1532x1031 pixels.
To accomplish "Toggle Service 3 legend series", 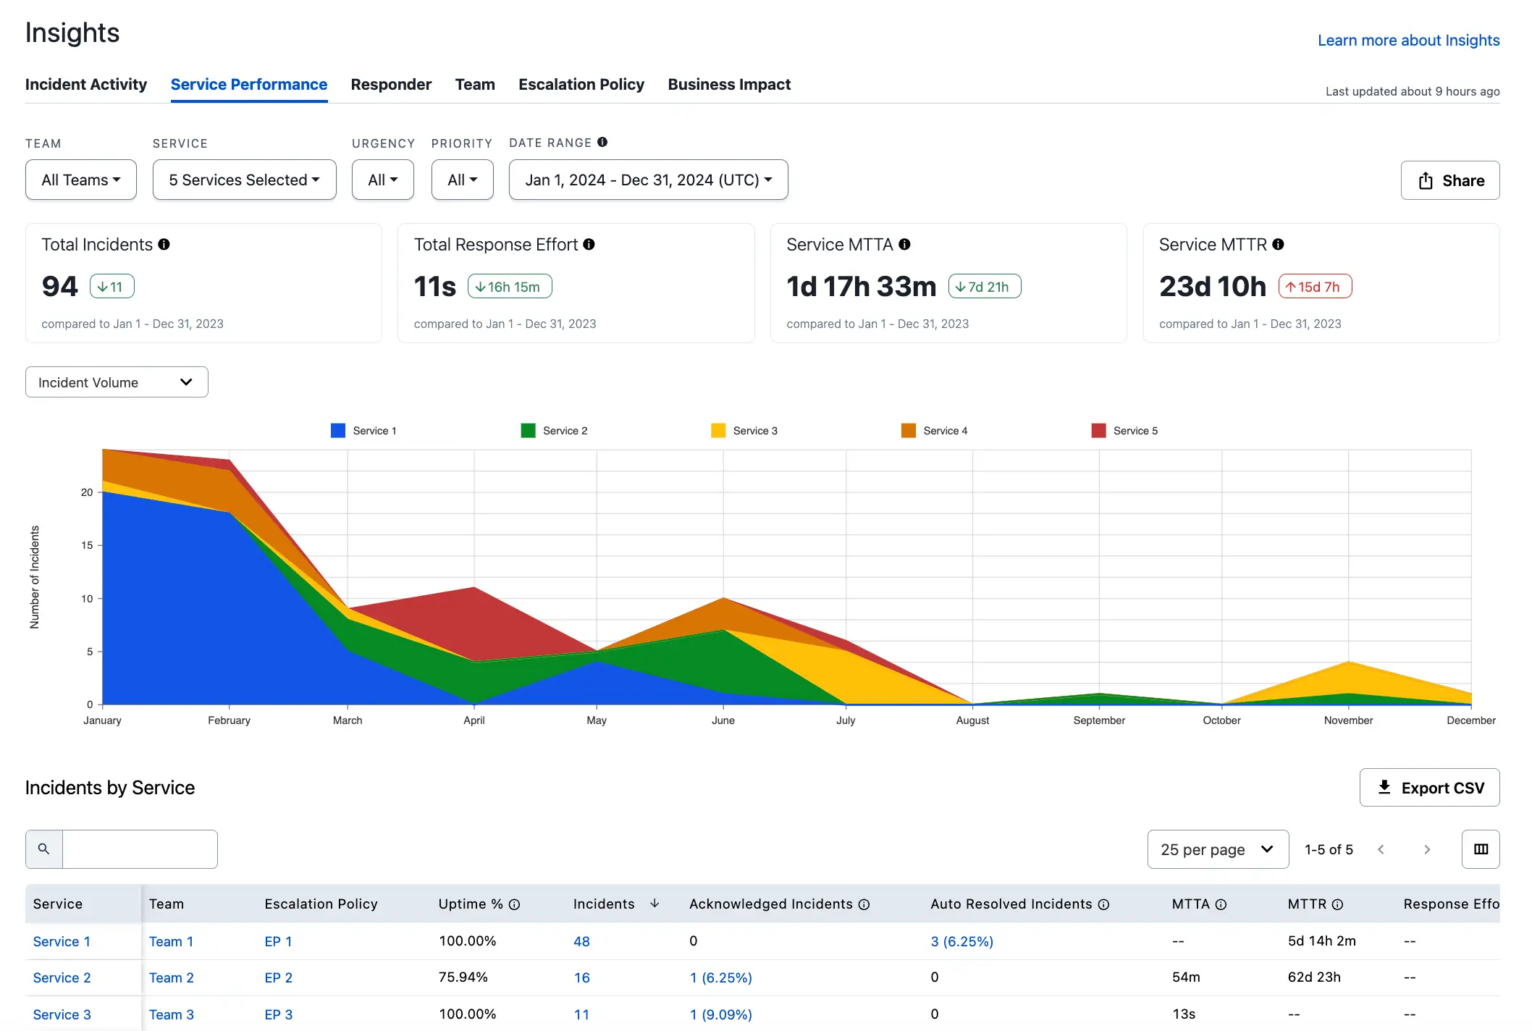I will [x=744, y=431].
